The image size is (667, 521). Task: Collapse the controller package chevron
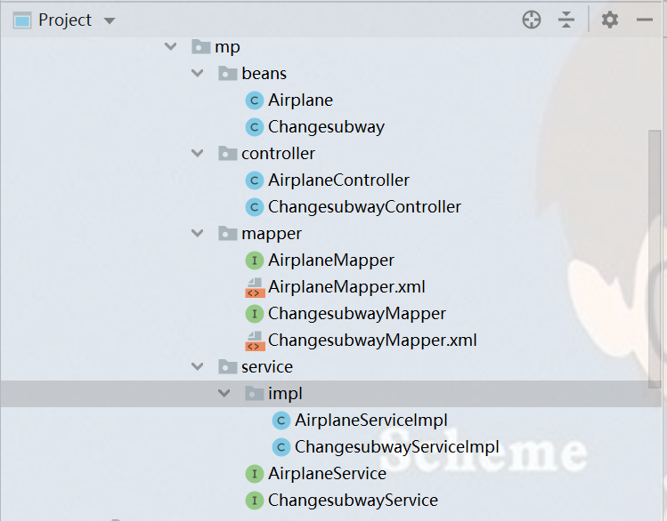(x=198, y=153)
